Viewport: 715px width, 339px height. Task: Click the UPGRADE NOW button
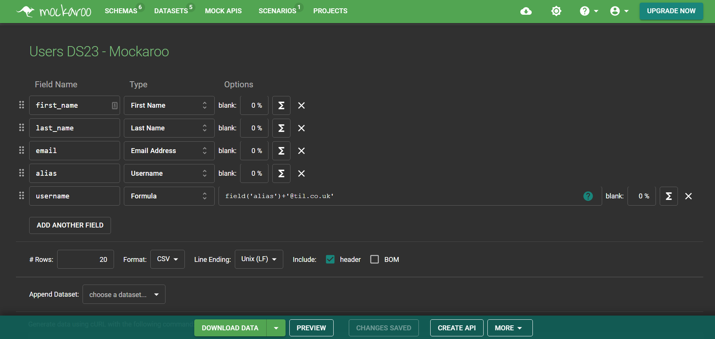pyautogui.click(x=671, y=11)
